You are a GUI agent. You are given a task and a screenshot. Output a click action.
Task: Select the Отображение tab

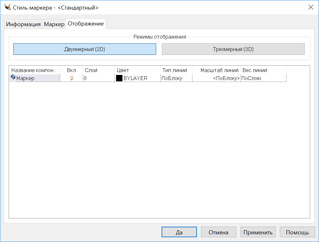[x=86, y=24]
